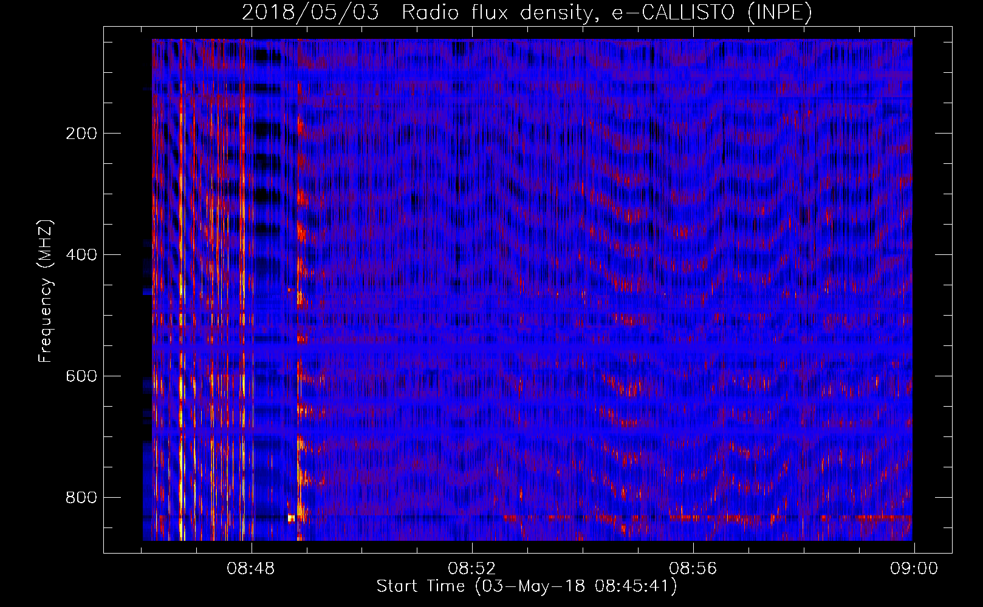The image size is (983, 607).
Task: Click the 800 frequency tick label
Action: click(x=81, y=498)
